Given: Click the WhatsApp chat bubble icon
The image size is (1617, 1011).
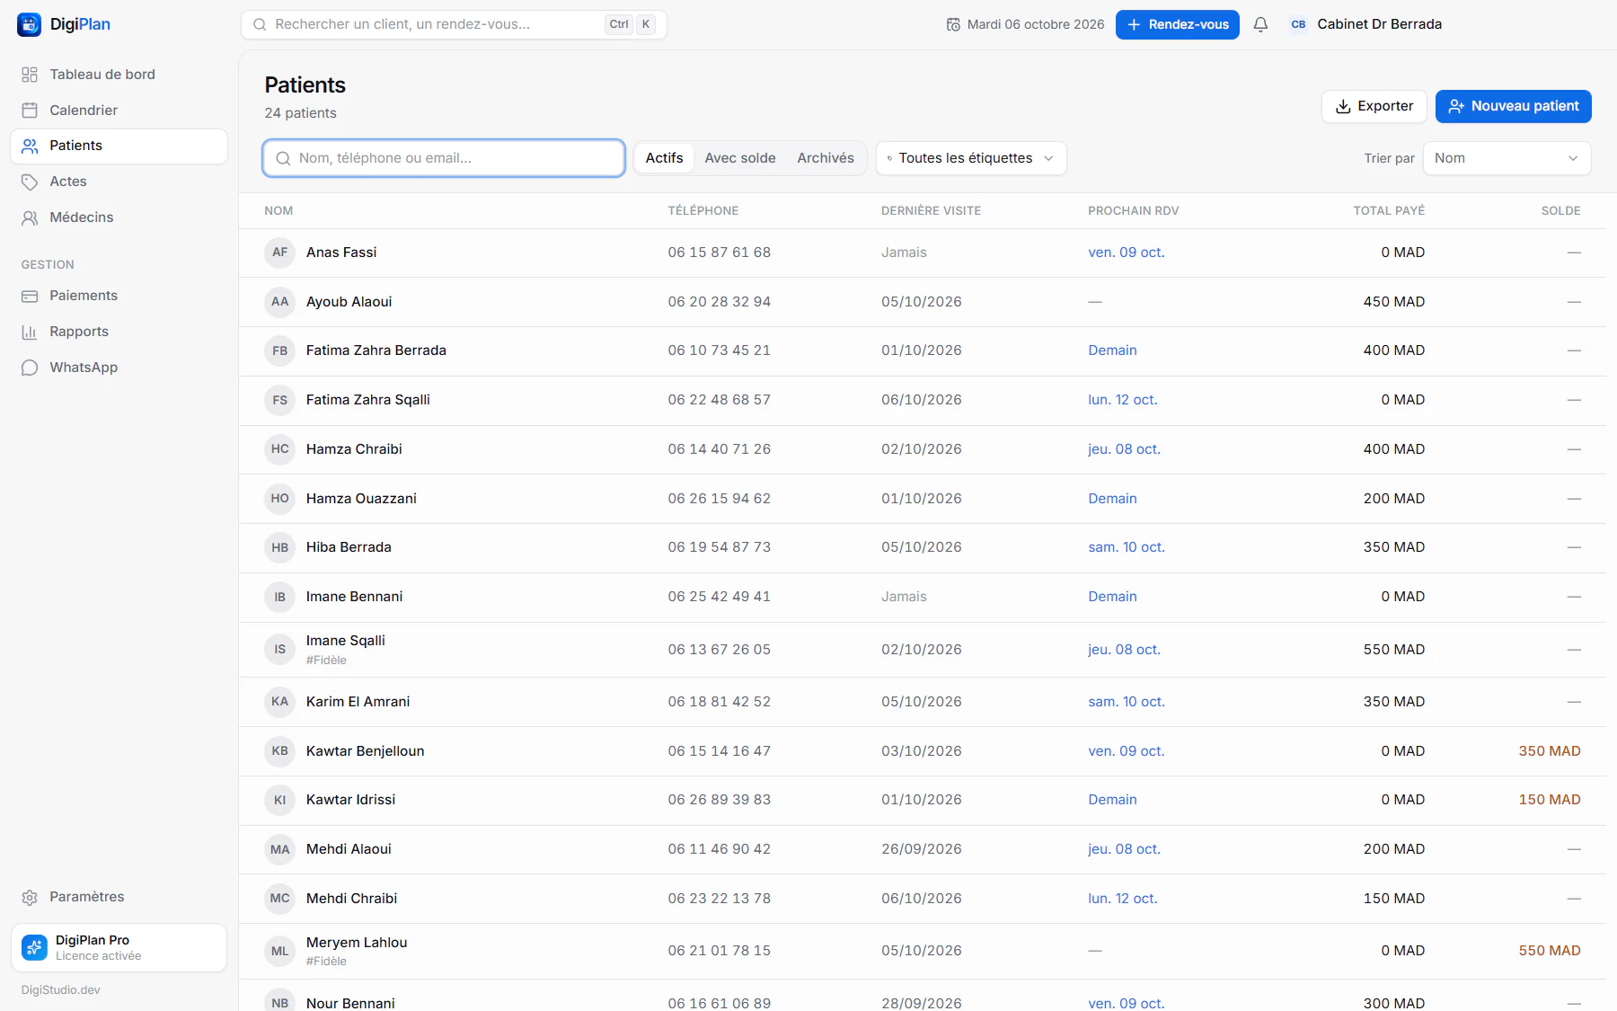Looking at the screenshot, I should point(30,368).
